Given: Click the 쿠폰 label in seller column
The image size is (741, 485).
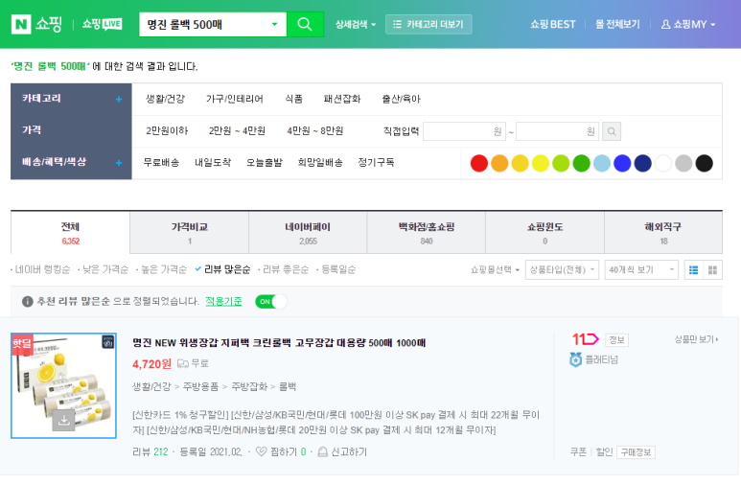Looking at the screenshot, I should [x=578, y=451].
